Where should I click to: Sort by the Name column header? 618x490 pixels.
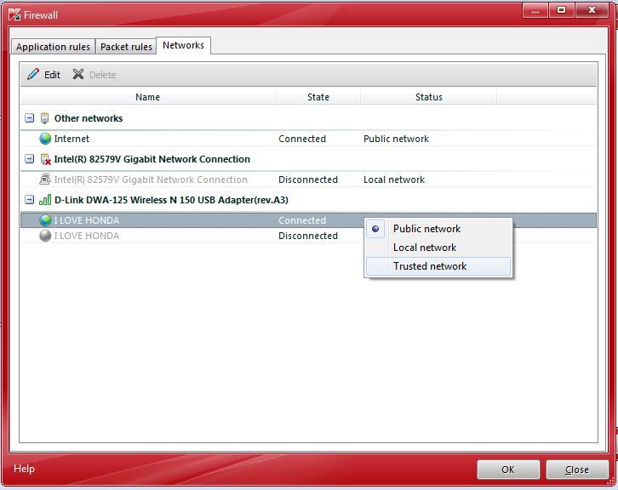[x=148, y=97]
